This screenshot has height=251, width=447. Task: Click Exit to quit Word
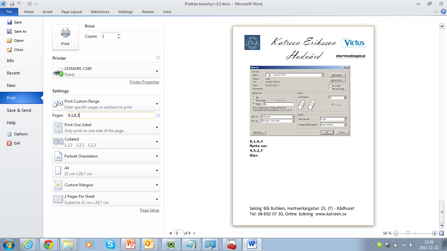tap(13, 143)
